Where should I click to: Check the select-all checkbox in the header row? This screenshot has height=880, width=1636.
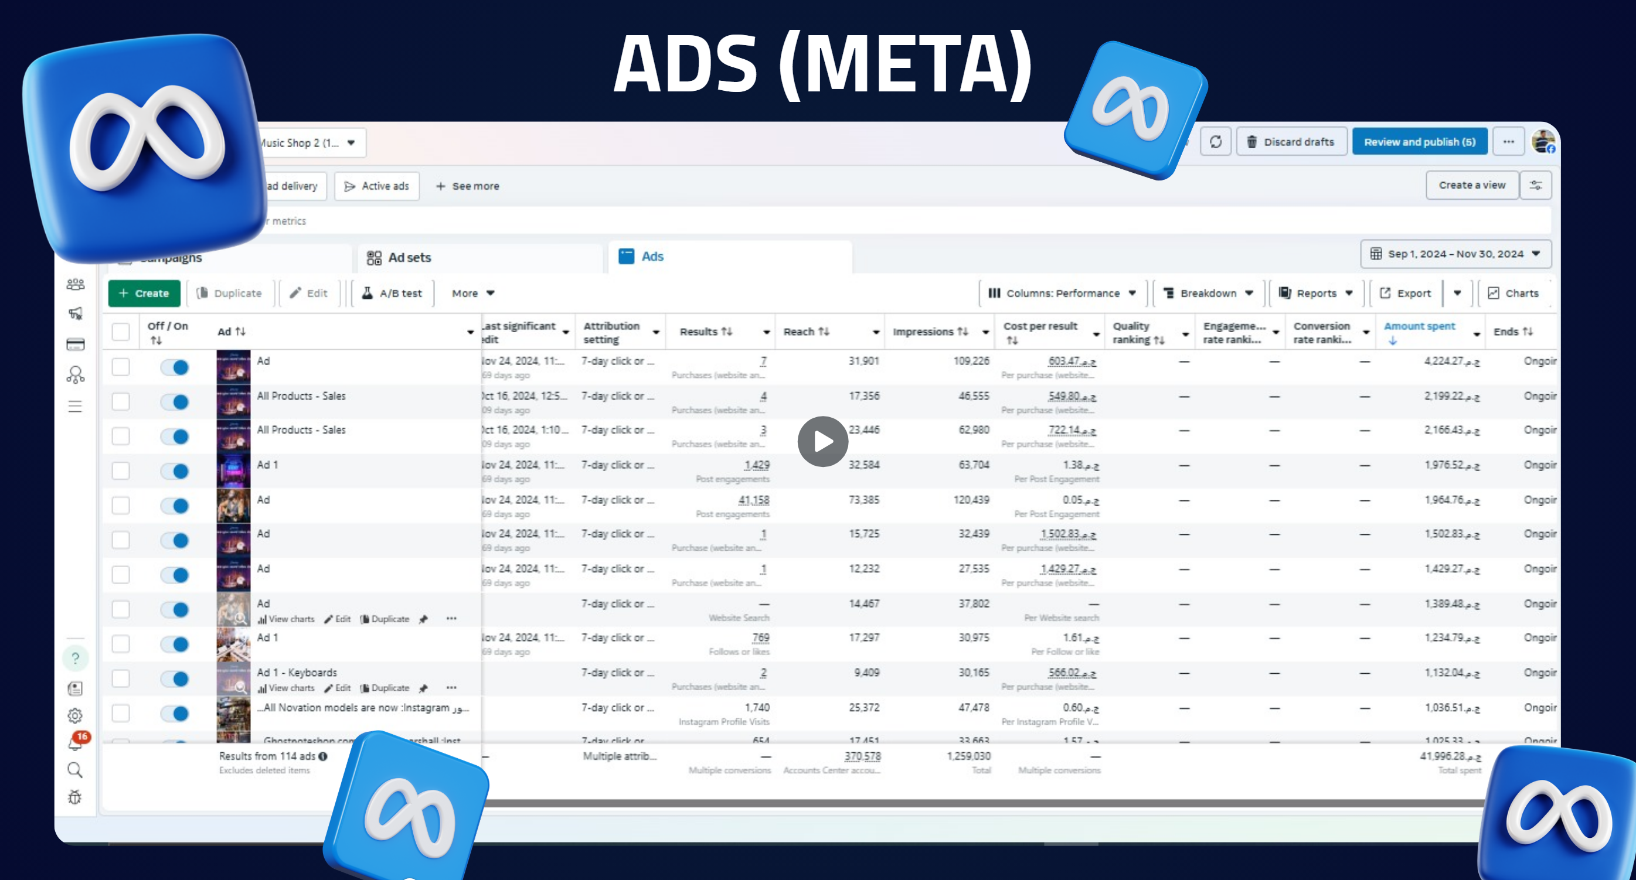(x=121, y=331)
